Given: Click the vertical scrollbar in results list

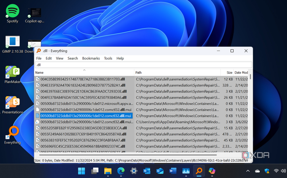Looking at the screenshot, I should (251, 115).
